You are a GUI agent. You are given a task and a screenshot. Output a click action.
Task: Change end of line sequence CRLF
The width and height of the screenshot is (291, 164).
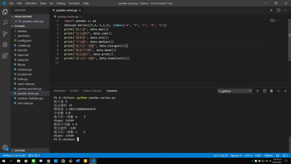[x=258, y=155]
